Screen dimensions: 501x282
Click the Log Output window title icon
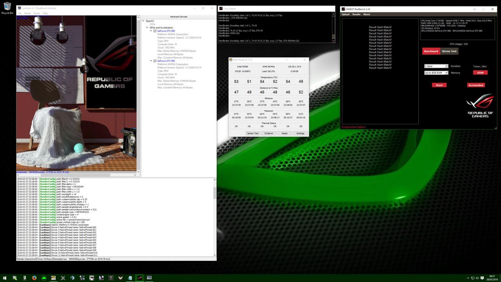[x=221, y=9]
